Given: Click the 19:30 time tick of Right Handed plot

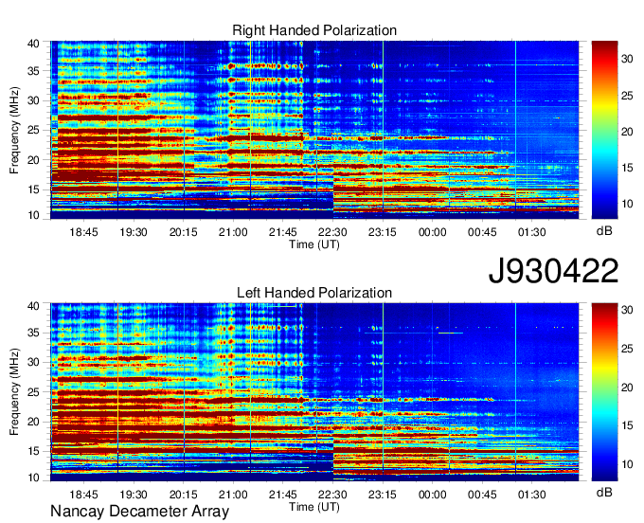Looking at the screenshot, I should pyautogui.click(x=134, y=232).
